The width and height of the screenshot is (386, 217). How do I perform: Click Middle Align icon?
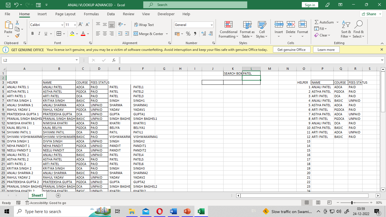pos(105,25)
